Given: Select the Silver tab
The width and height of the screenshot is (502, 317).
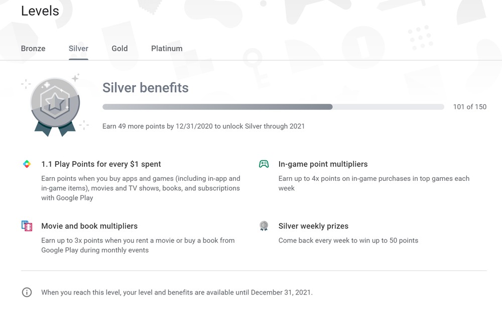Looking at the screenshot, I should [x=78, y=49].
